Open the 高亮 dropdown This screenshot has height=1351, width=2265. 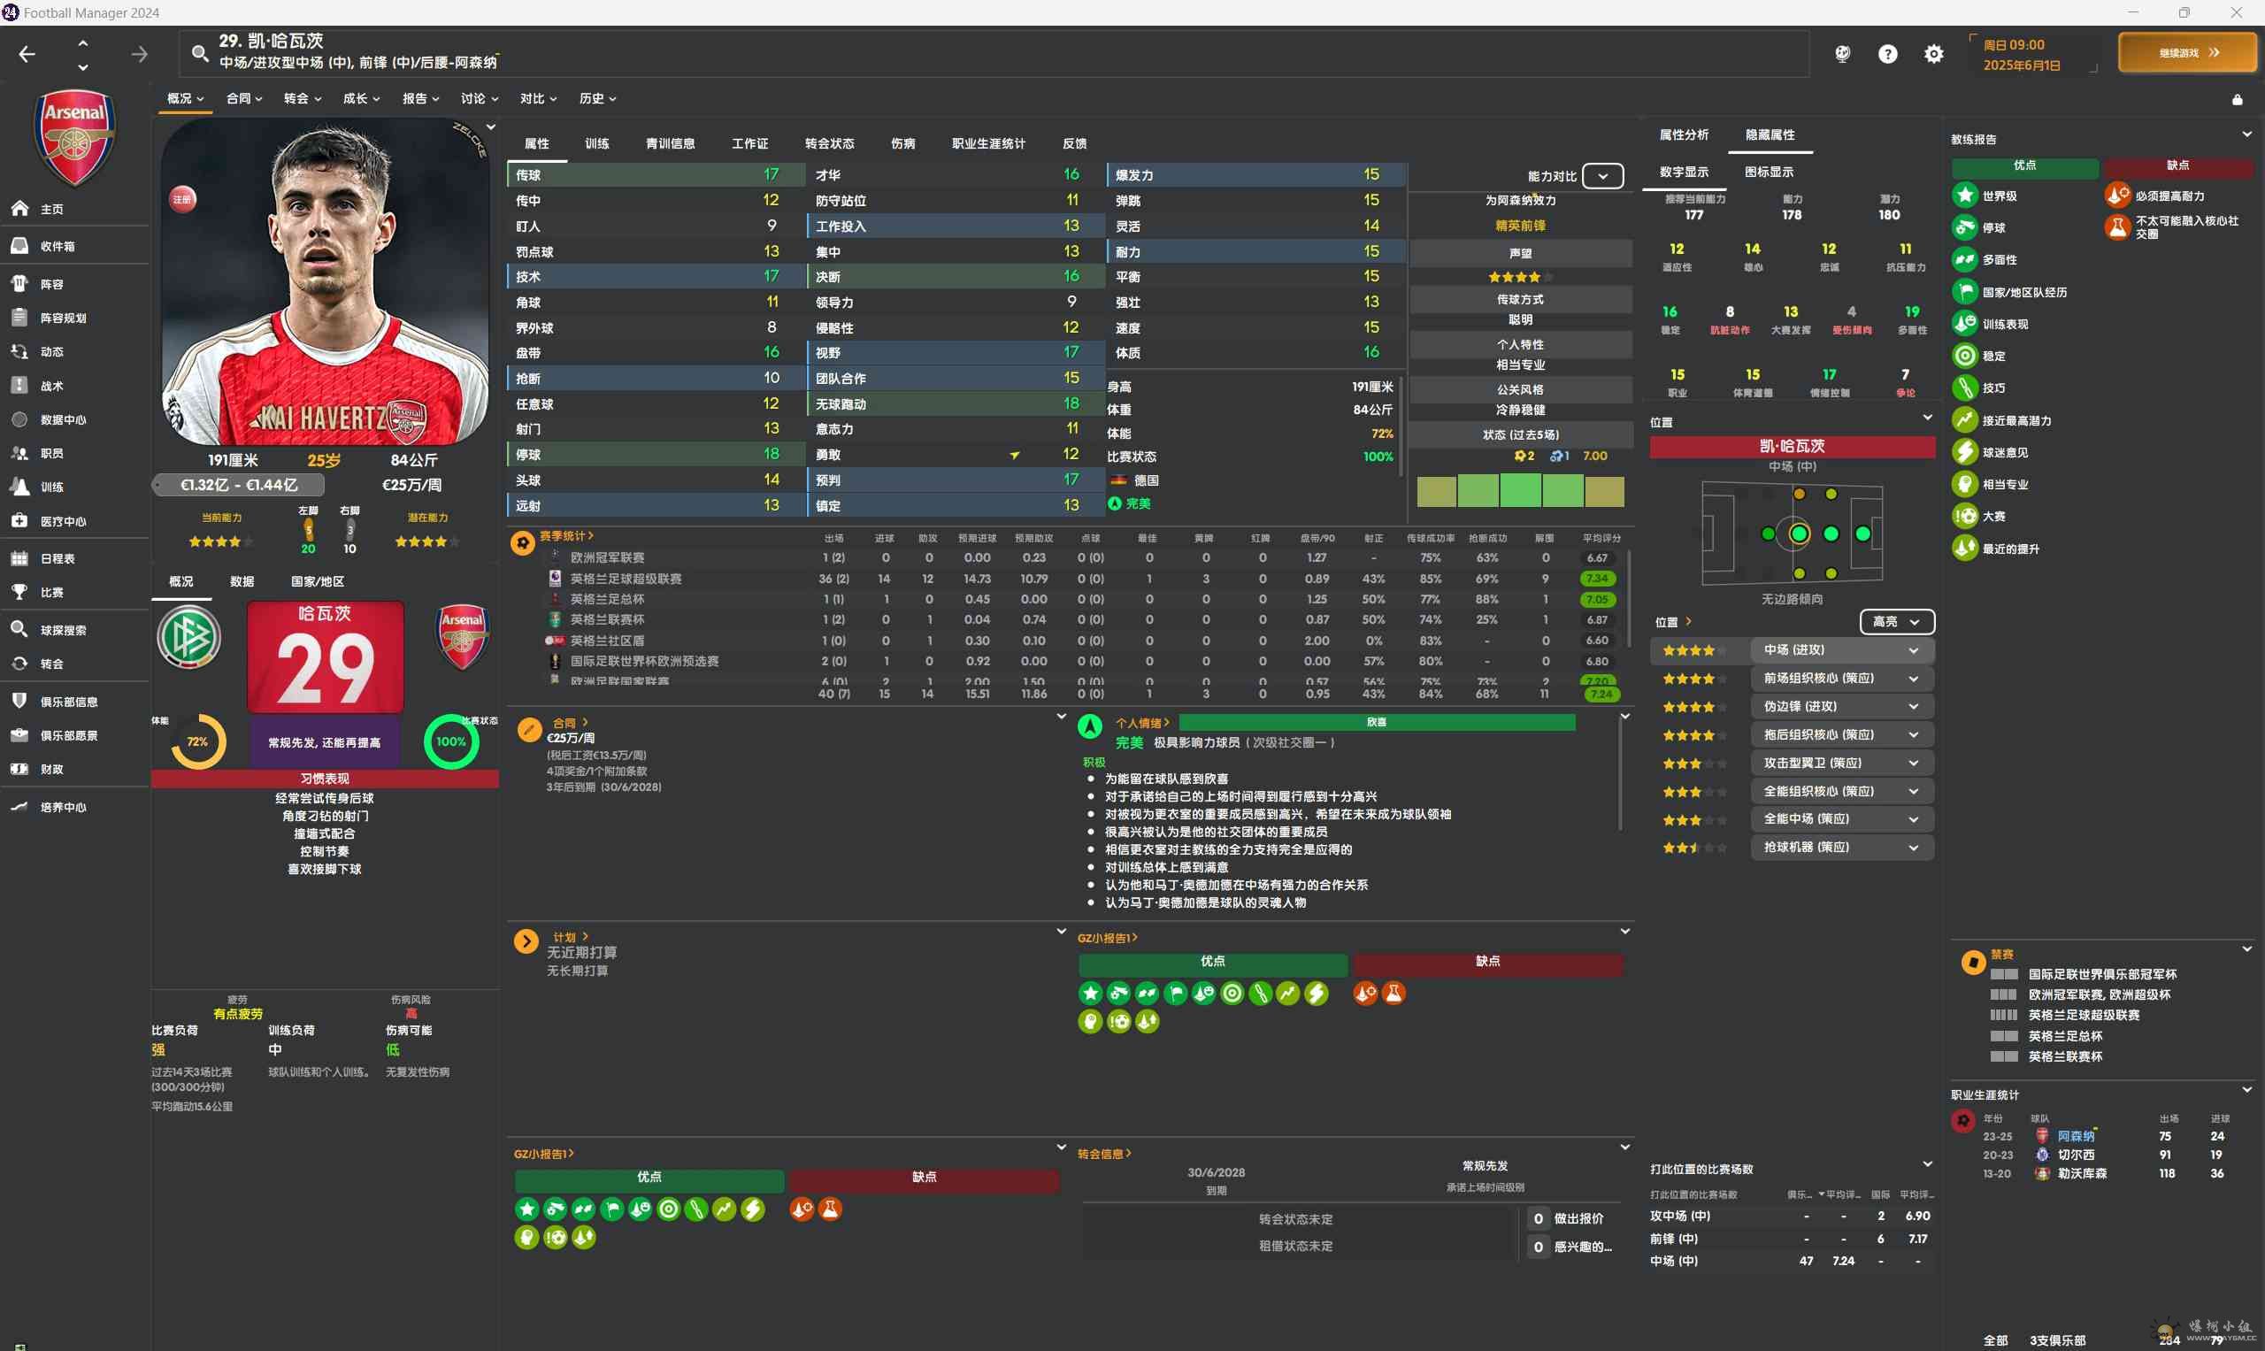click(x=1896, y=621)
